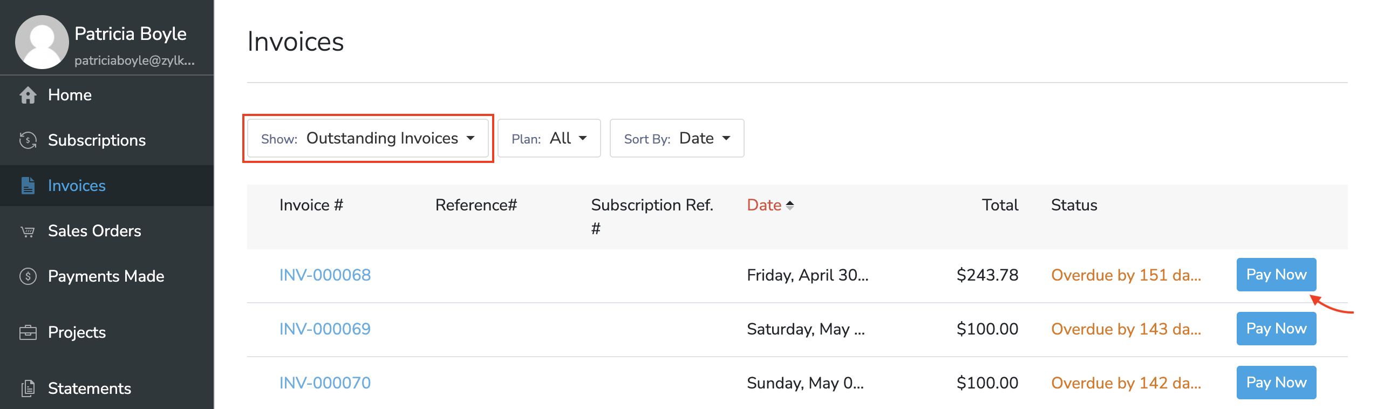This screenshot has height=409, width=1377.
Task: Open the Sort By Date dropdown
Action: [x=677, y=139]
